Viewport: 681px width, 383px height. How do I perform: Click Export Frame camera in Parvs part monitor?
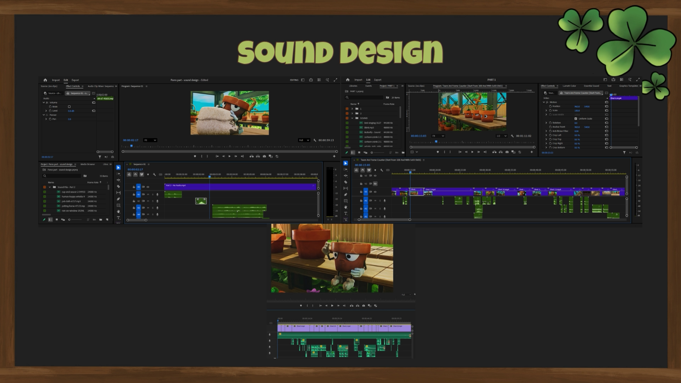[x=264, y=156]
